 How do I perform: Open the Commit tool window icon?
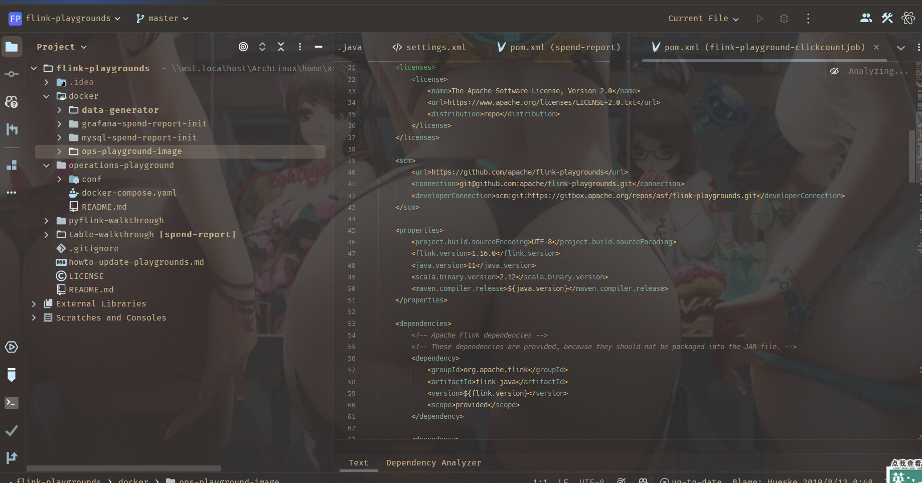pos(12,74)
